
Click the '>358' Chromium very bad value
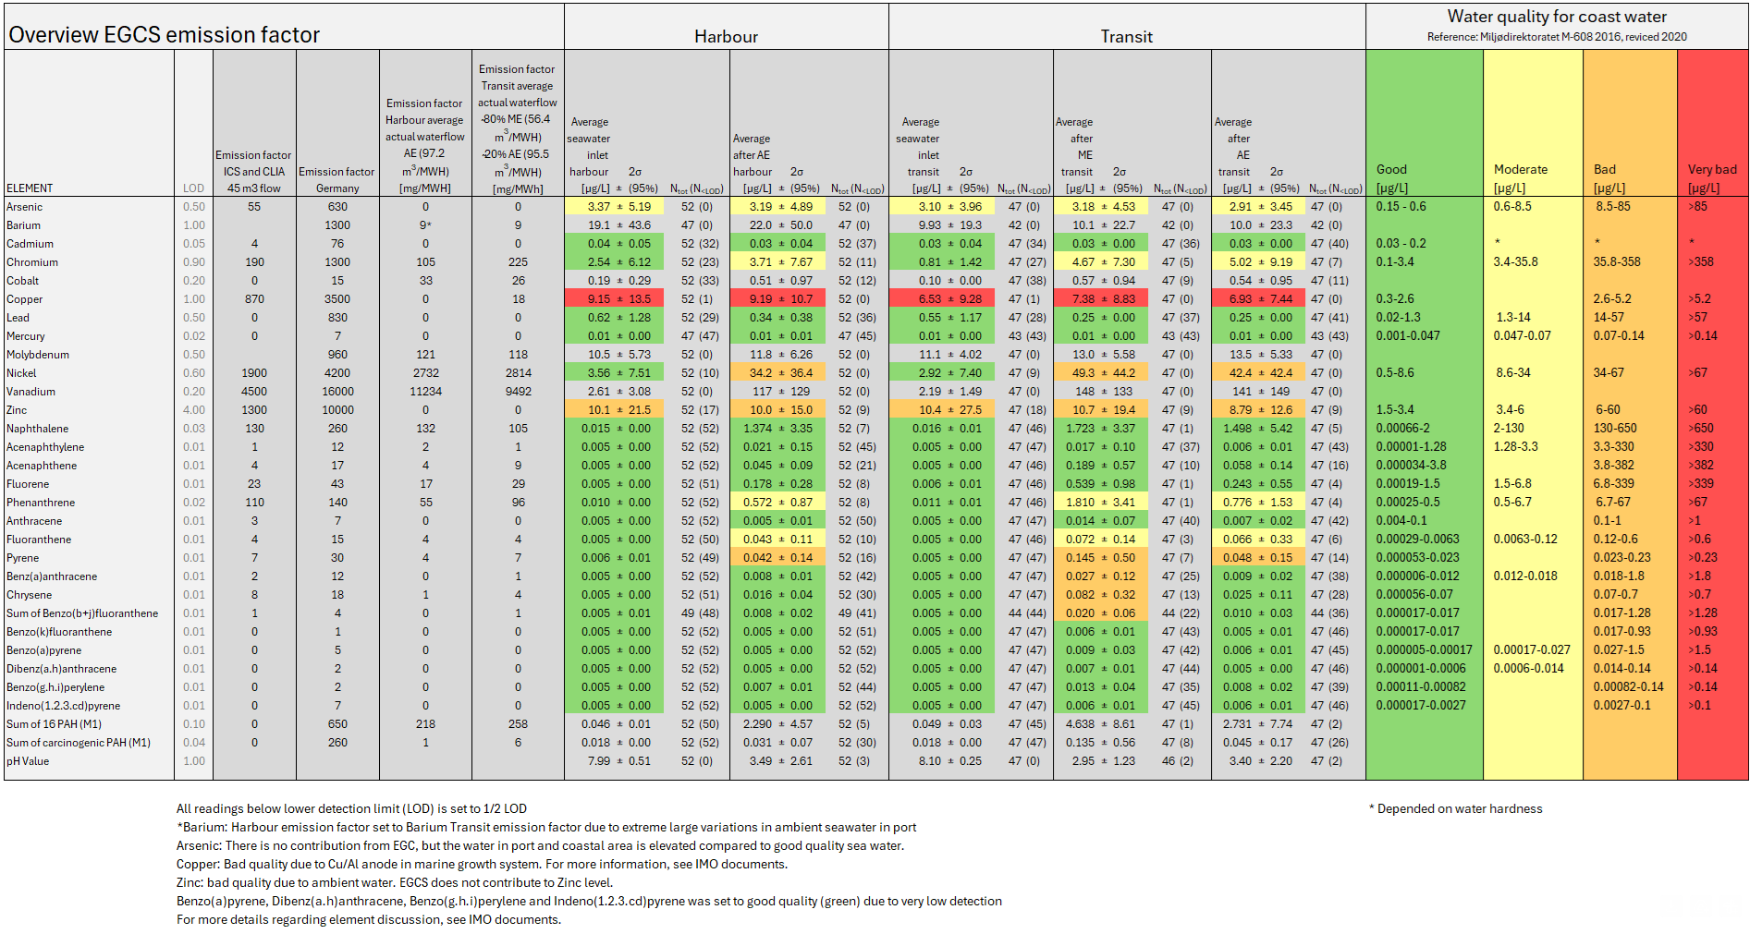tap(1700, 262)
